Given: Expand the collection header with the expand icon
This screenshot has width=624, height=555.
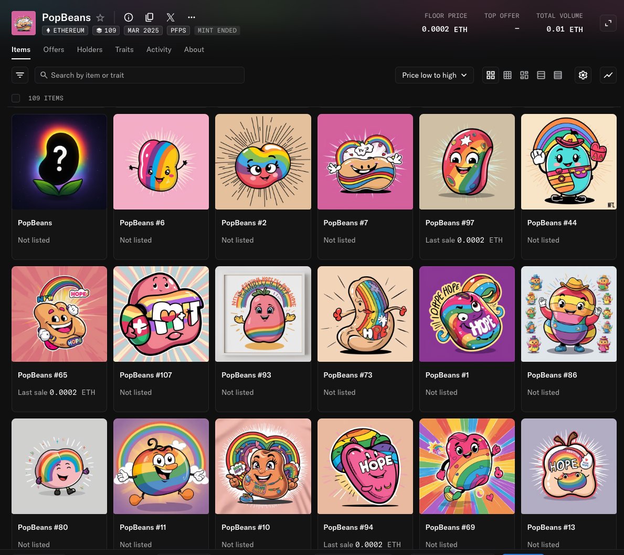Looking at the screenshot, I should 608,23.
